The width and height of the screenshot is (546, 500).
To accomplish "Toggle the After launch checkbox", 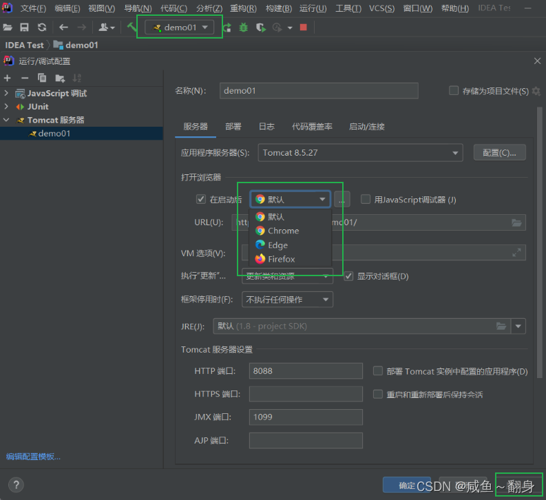I will coord(201,199).
